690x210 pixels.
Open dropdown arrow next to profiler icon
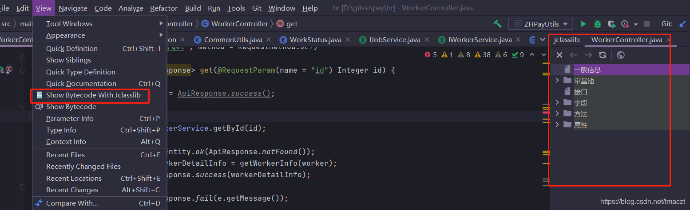coord(636,24)
